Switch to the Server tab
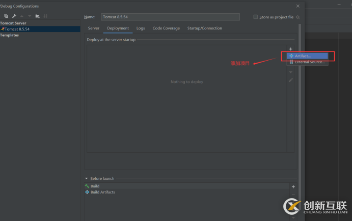352x221 pixels. [94, 29]
